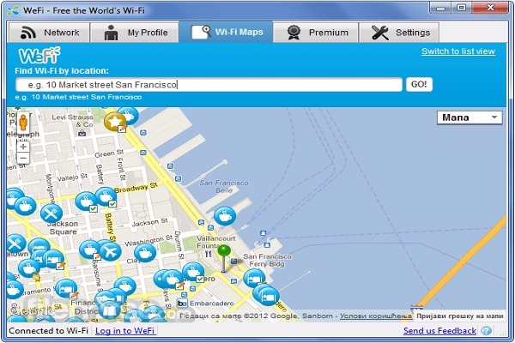
Task: Select the cafe hotspot on the pier
Action: click(x=225, y=216)
